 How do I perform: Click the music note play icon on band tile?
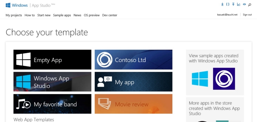coord(23,104)
